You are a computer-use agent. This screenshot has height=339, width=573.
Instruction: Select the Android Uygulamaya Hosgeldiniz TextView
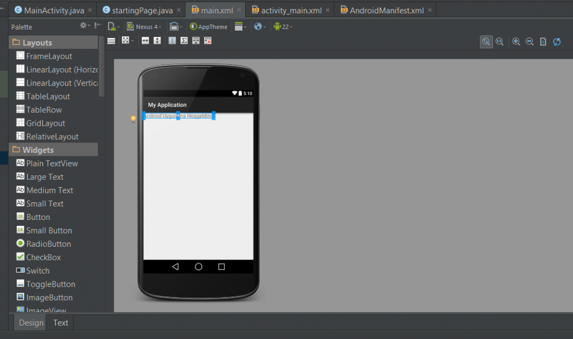click(178, 116)
